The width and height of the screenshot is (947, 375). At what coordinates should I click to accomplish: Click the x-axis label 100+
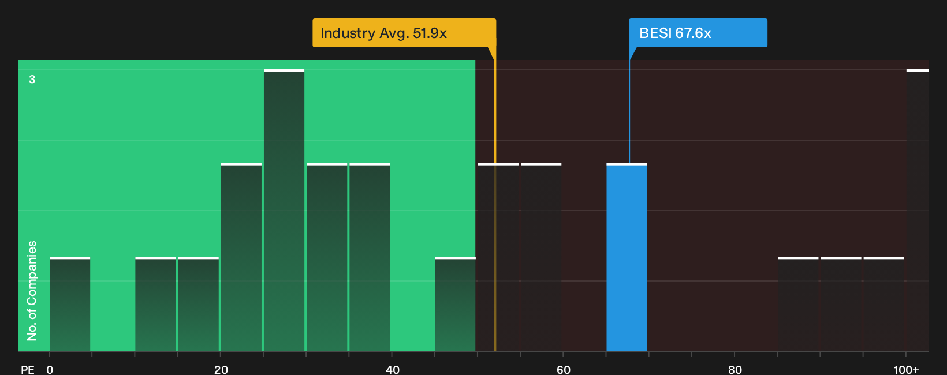[x=906, y=369]
